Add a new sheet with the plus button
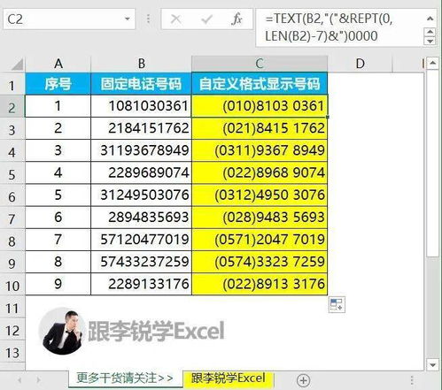This screenshot has height=390, width=442. [x=303, y=380]
